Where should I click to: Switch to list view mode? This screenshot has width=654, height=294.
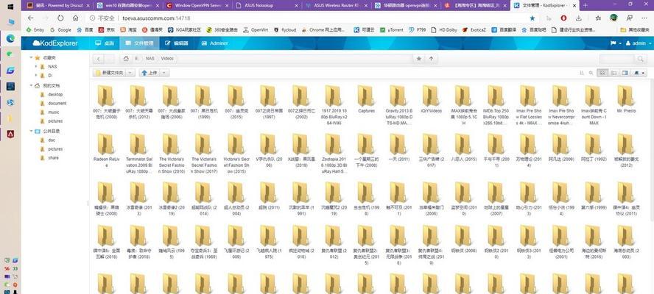(613, 73)
